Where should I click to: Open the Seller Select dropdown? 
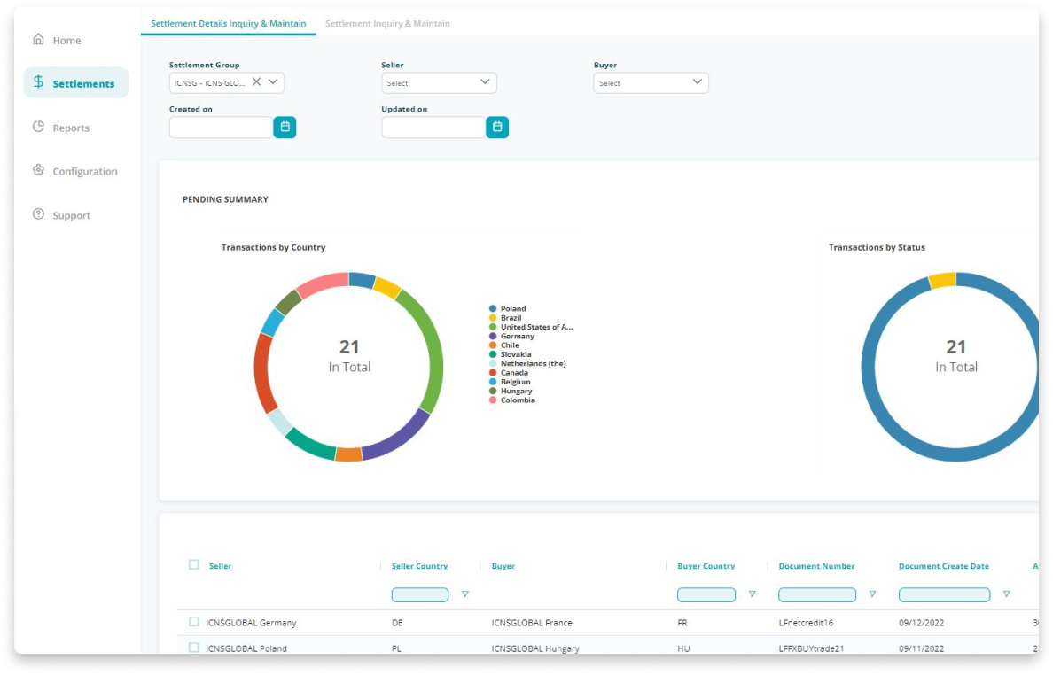click(x=440, y=82)
